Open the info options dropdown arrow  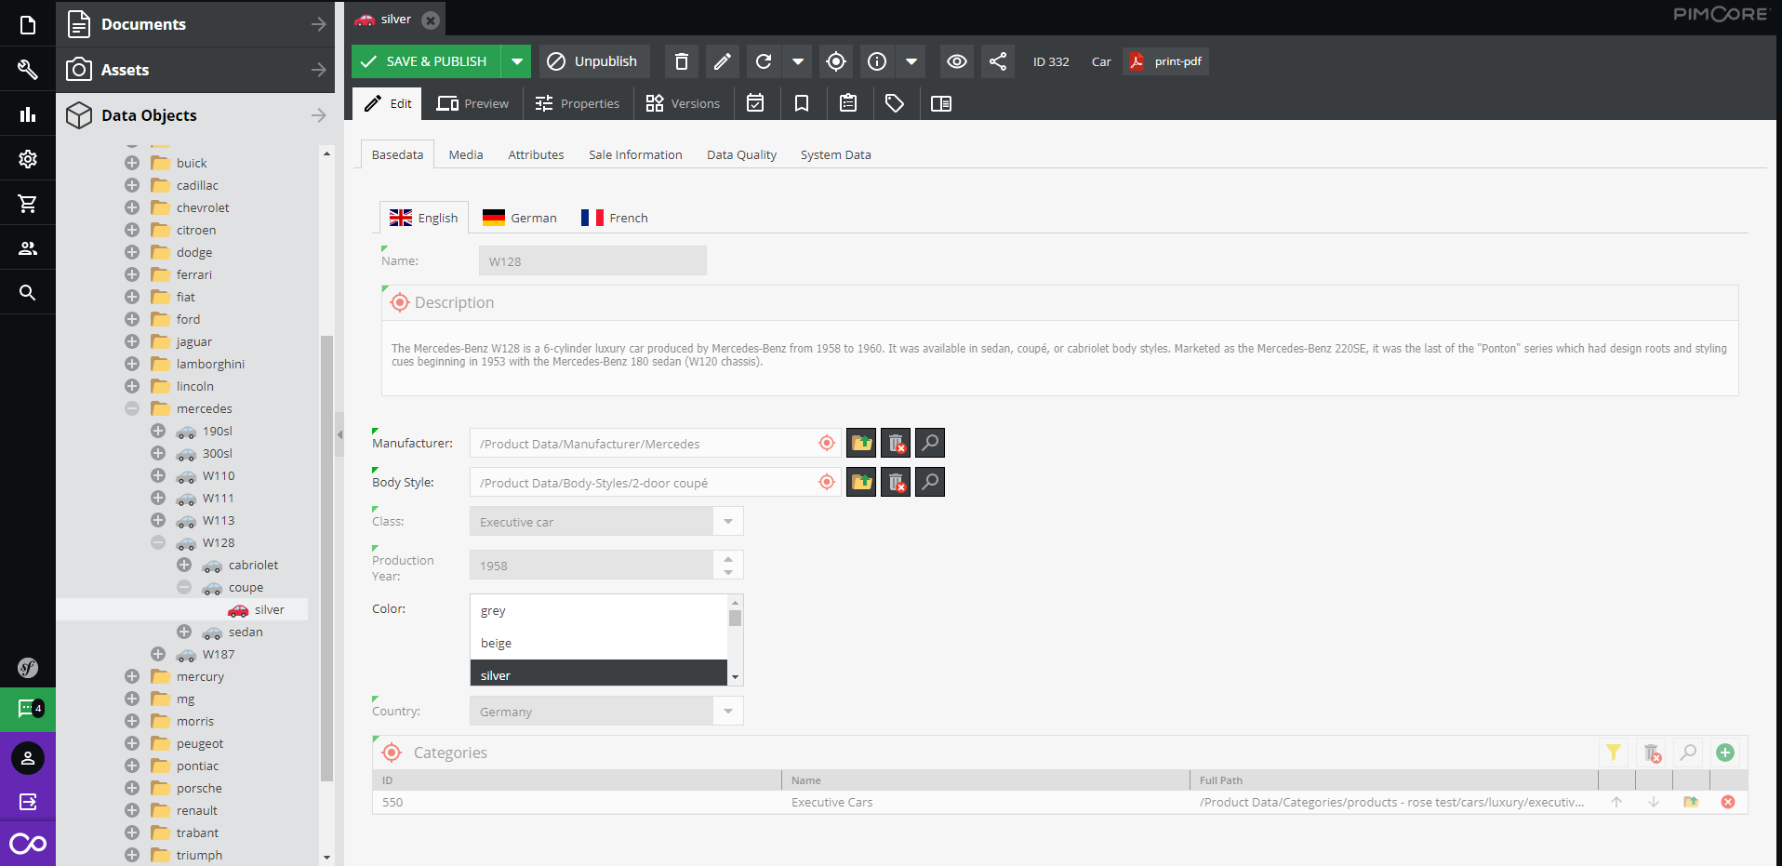click(911, 61)
